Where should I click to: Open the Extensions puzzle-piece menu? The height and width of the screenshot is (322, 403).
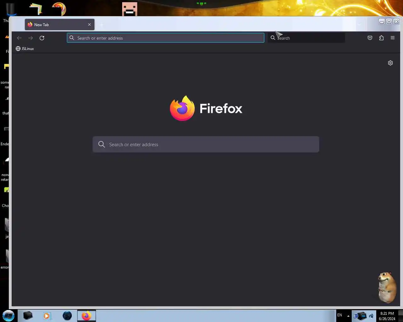pyautogui.click(x=381, y=38)
